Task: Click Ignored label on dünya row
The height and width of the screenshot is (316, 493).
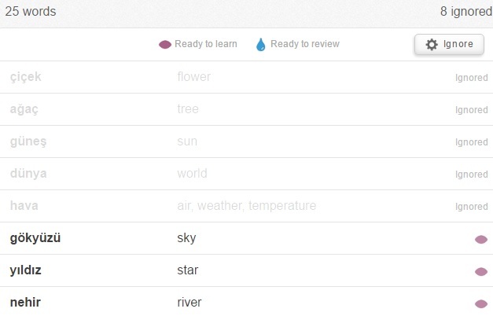Action: click(472, 175)
